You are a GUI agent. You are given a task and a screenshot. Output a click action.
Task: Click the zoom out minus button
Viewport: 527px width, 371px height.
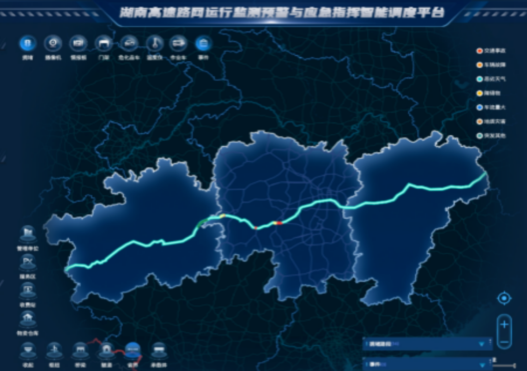(504, 341)
